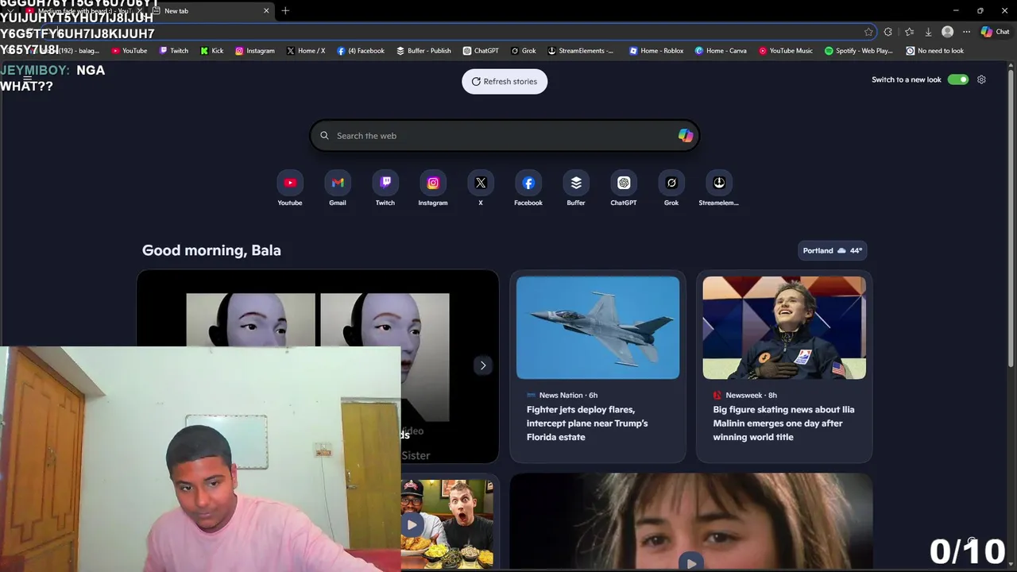Open the Facebook quick link tile

tap(528, 189)
